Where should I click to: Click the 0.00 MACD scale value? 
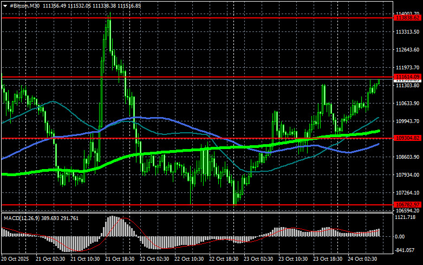click(x=400, y=237)
